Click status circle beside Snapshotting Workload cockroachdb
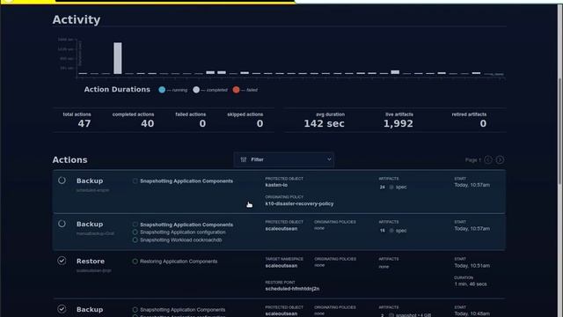 pyautogui.click(x=135, y=240)
